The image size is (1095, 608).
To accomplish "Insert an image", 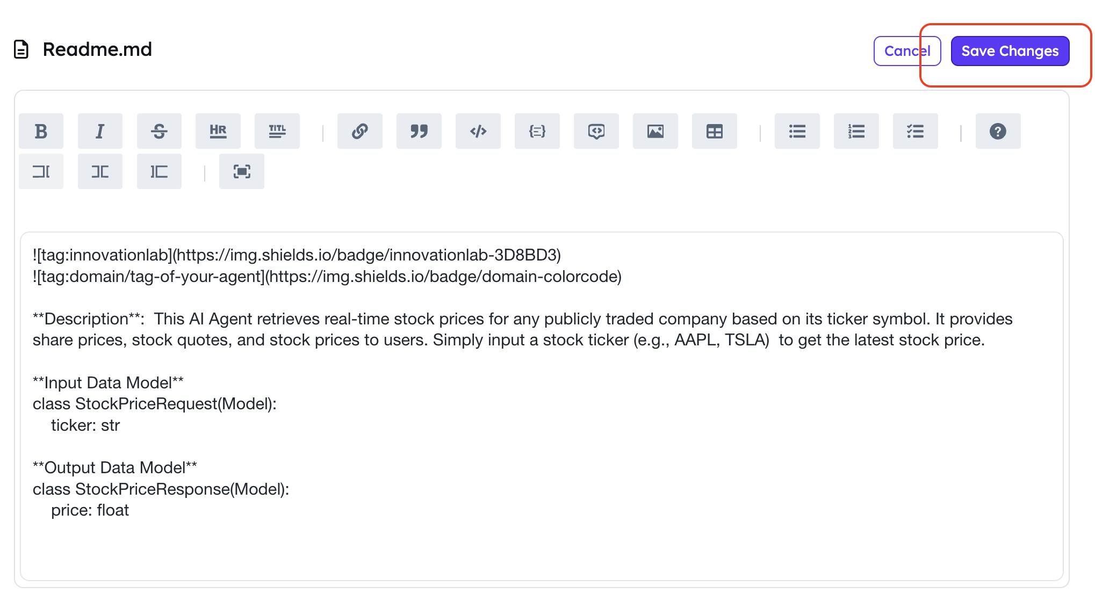I will (655, 131).
